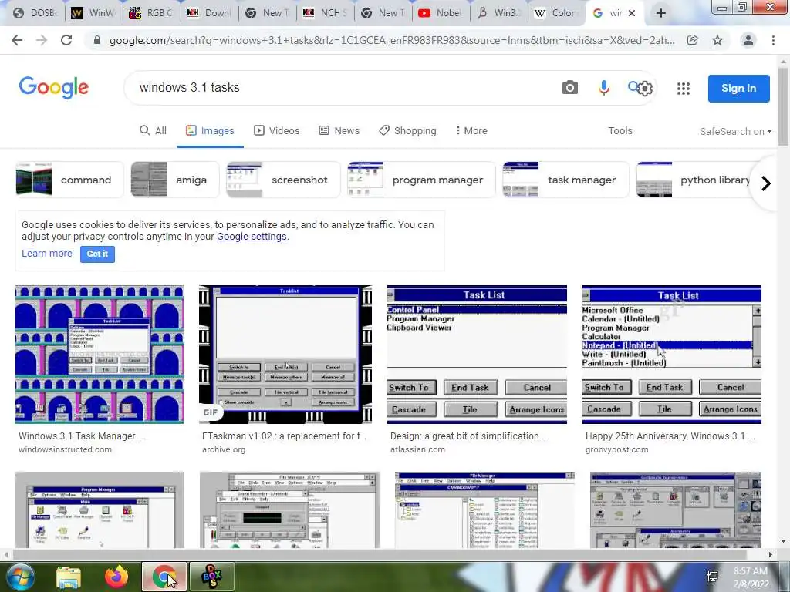Select the All search tab
The width and height of the screenshot is (790, 592).
pyautogui.click(x=153, y=131)
